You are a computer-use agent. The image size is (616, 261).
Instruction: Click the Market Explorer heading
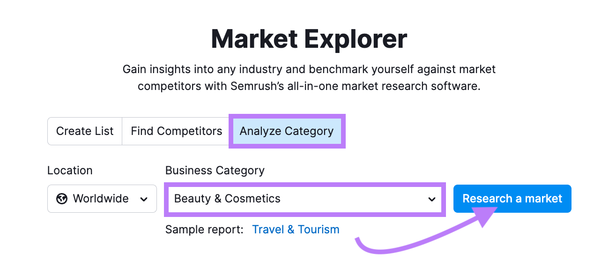click(309, 39)
